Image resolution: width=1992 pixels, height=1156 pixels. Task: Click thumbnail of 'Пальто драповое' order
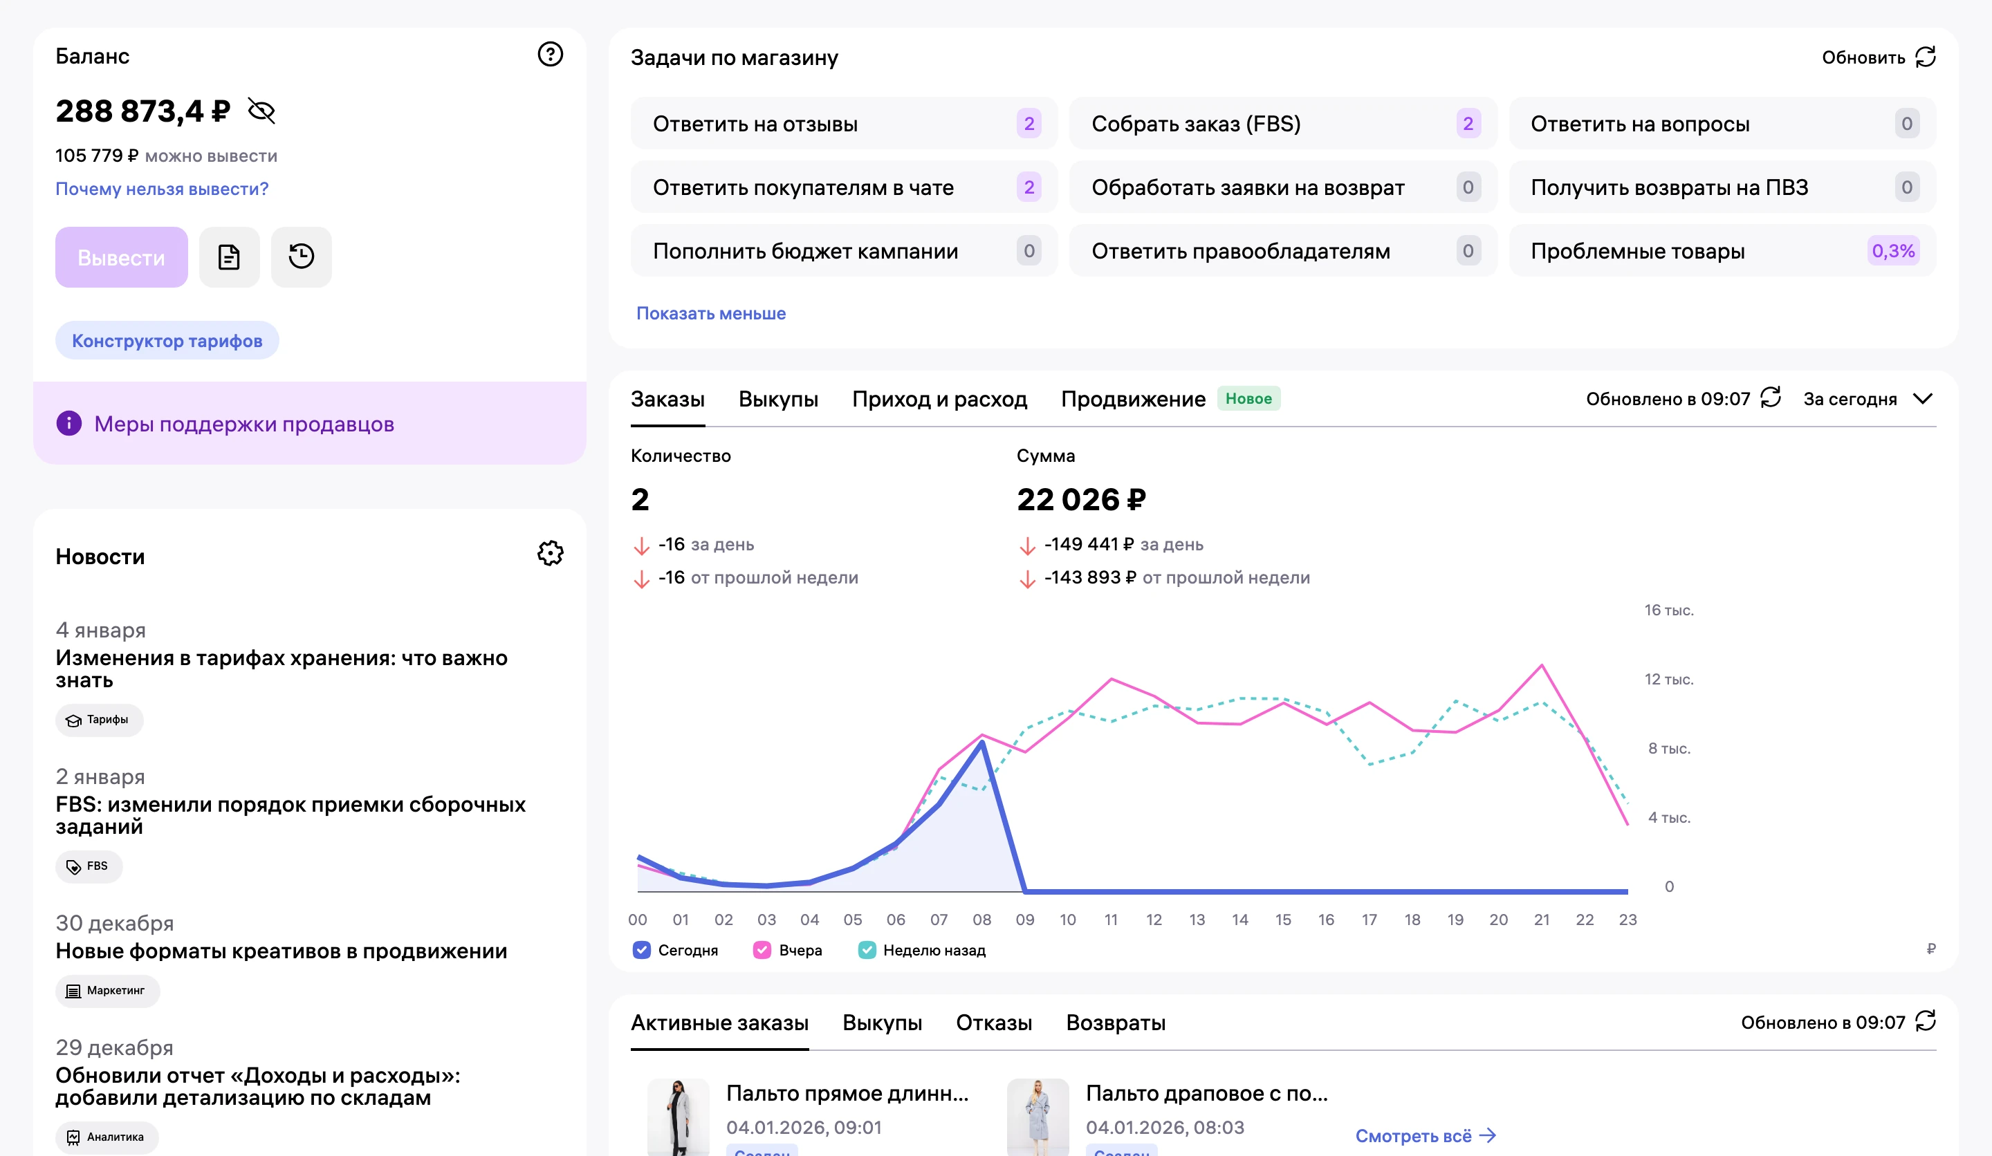click(1037, 1117)
